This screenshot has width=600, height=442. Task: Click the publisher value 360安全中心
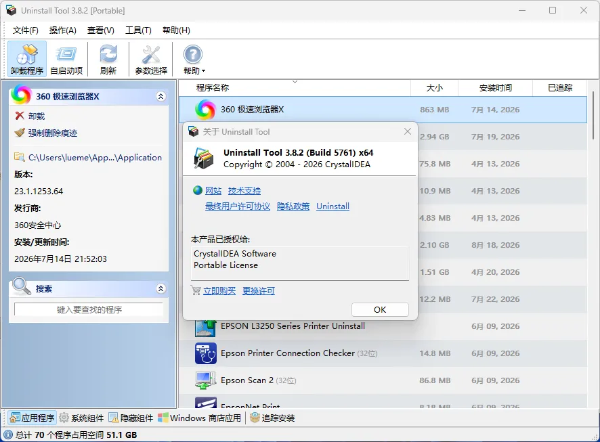pyautogui.click(x=37, y=225)
